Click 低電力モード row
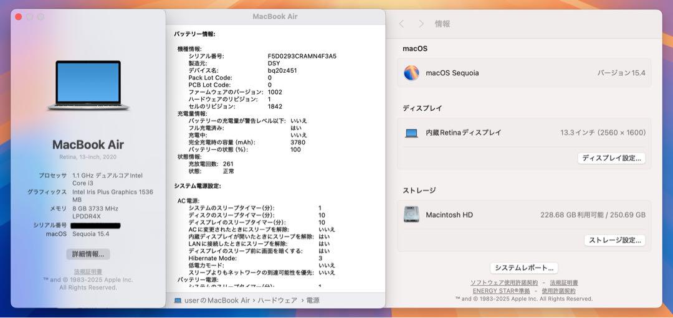This screenshot has width=673, height=318. [x=262, y=265]
